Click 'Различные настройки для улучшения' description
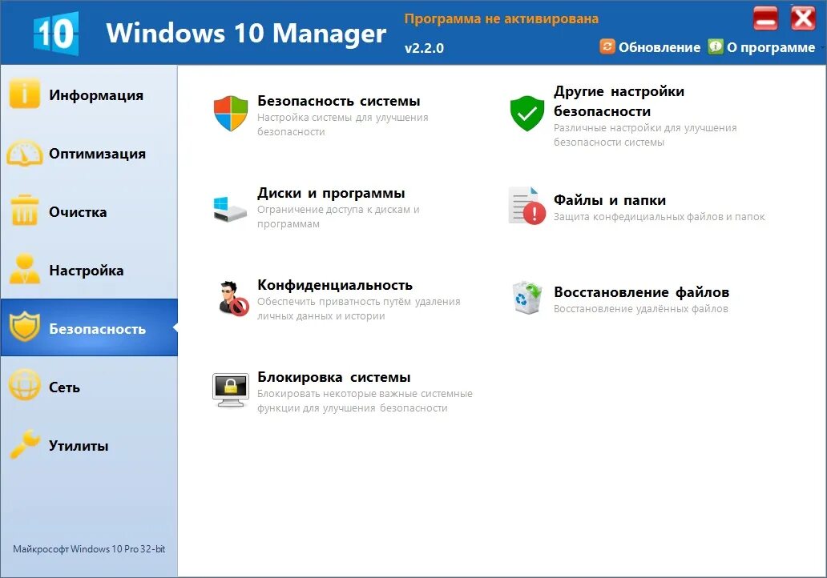 point(645,127)
